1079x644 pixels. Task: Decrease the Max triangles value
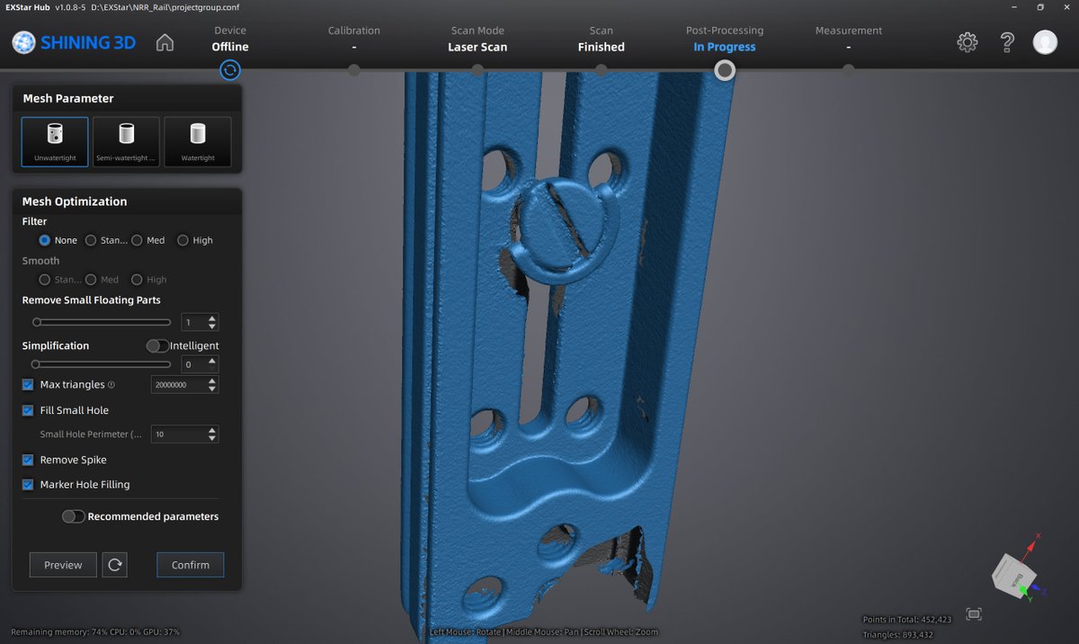pyautogui.click(x=212, y=389)
